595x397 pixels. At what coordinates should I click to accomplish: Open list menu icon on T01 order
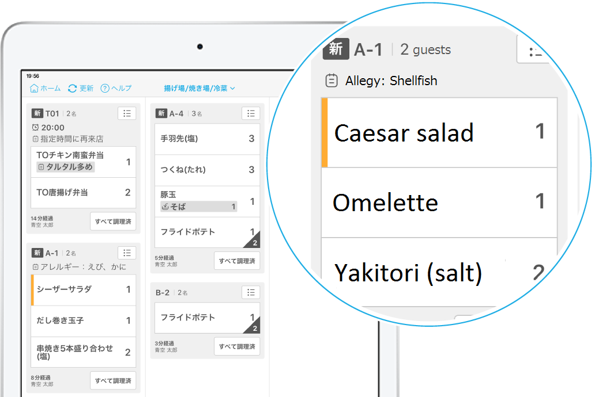pos(127,113)
